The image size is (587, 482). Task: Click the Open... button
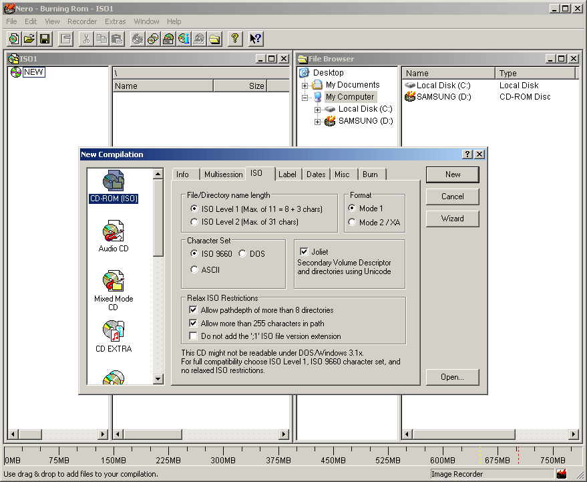tap(452, 377)
